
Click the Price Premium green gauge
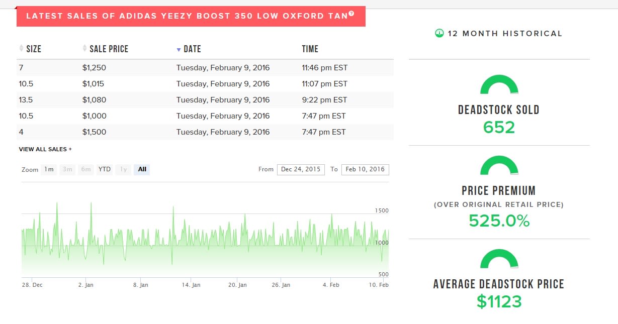[499, 165]
